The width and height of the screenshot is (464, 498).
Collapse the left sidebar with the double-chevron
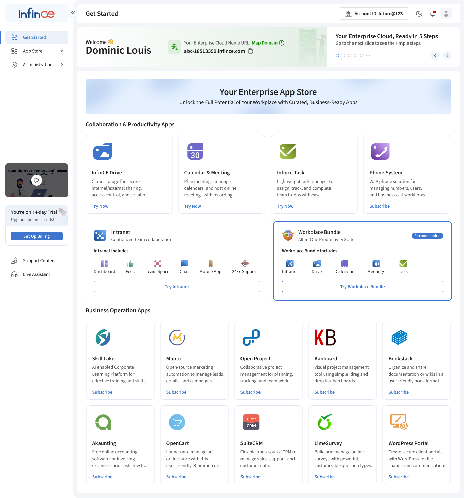[x=73, y=12]
